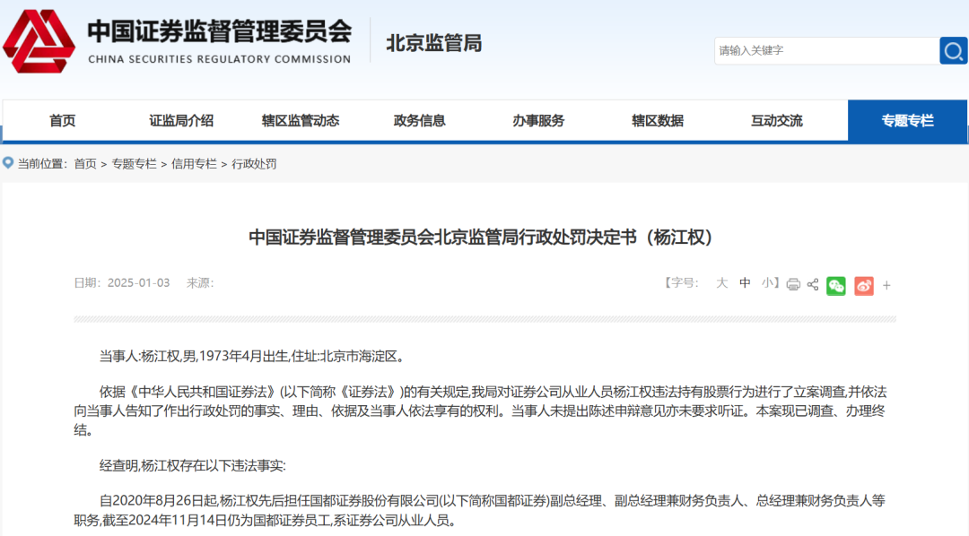Click the share icon

click(813, 284)
